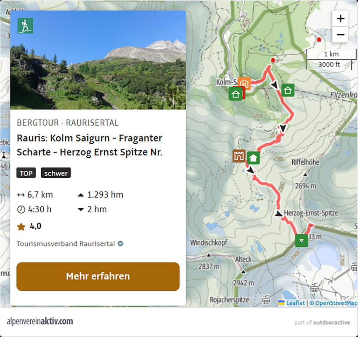The height and width of the screenshot is (337, 358).
Task: Select the brown castle marker on the route
Action: coord(239,156)
